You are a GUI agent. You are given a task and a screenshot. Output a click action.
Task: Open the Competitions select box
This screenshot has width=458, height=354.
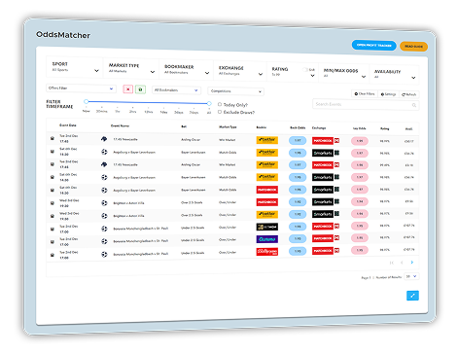coord(236,91)
